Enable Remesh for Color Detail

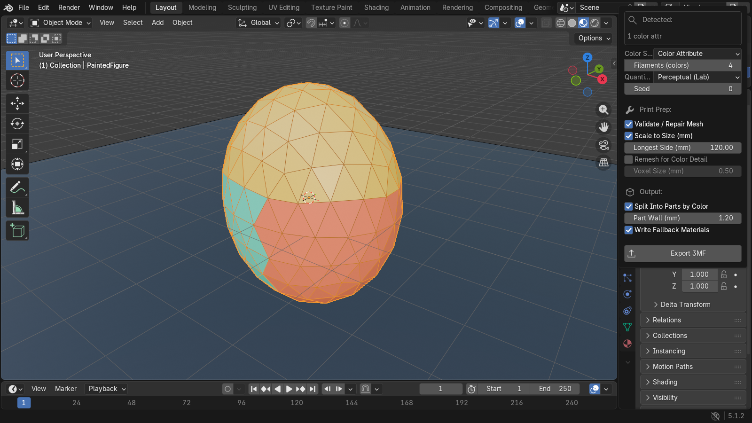coord(628,159)
